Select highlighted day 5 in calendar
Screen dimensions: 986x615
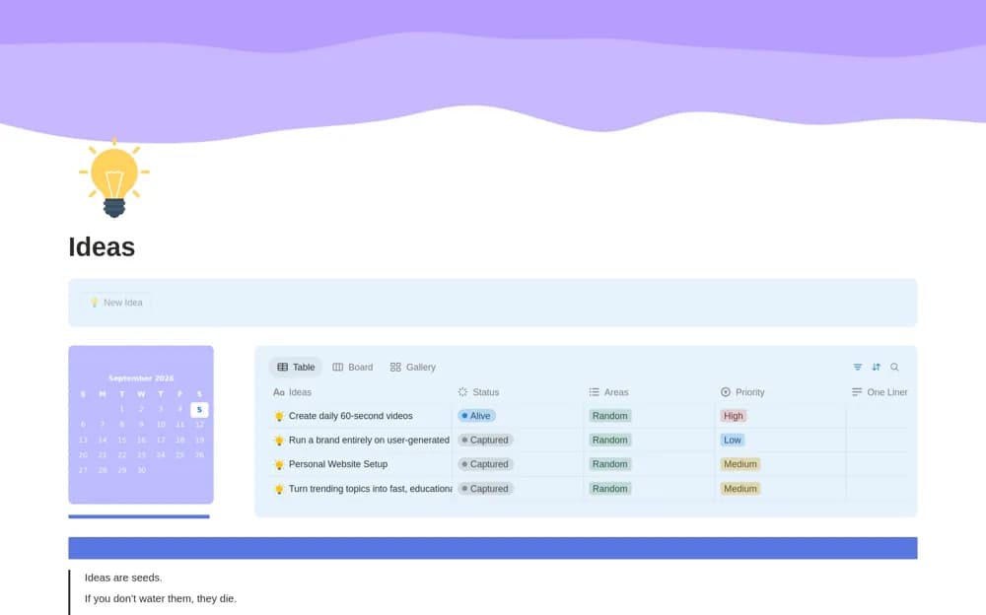tap(199, 410)
